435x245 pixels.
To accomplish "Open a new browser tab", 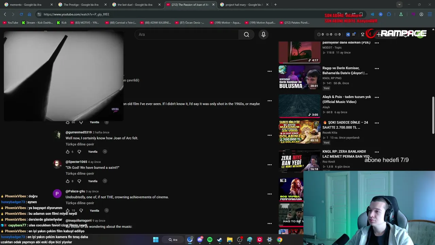I will click(275, 4).
